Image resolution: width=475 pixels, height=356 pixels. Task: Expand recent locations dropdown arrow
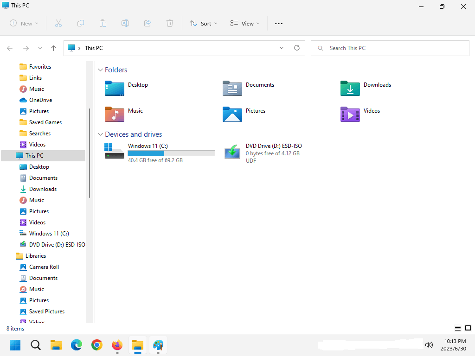[40, 48]
